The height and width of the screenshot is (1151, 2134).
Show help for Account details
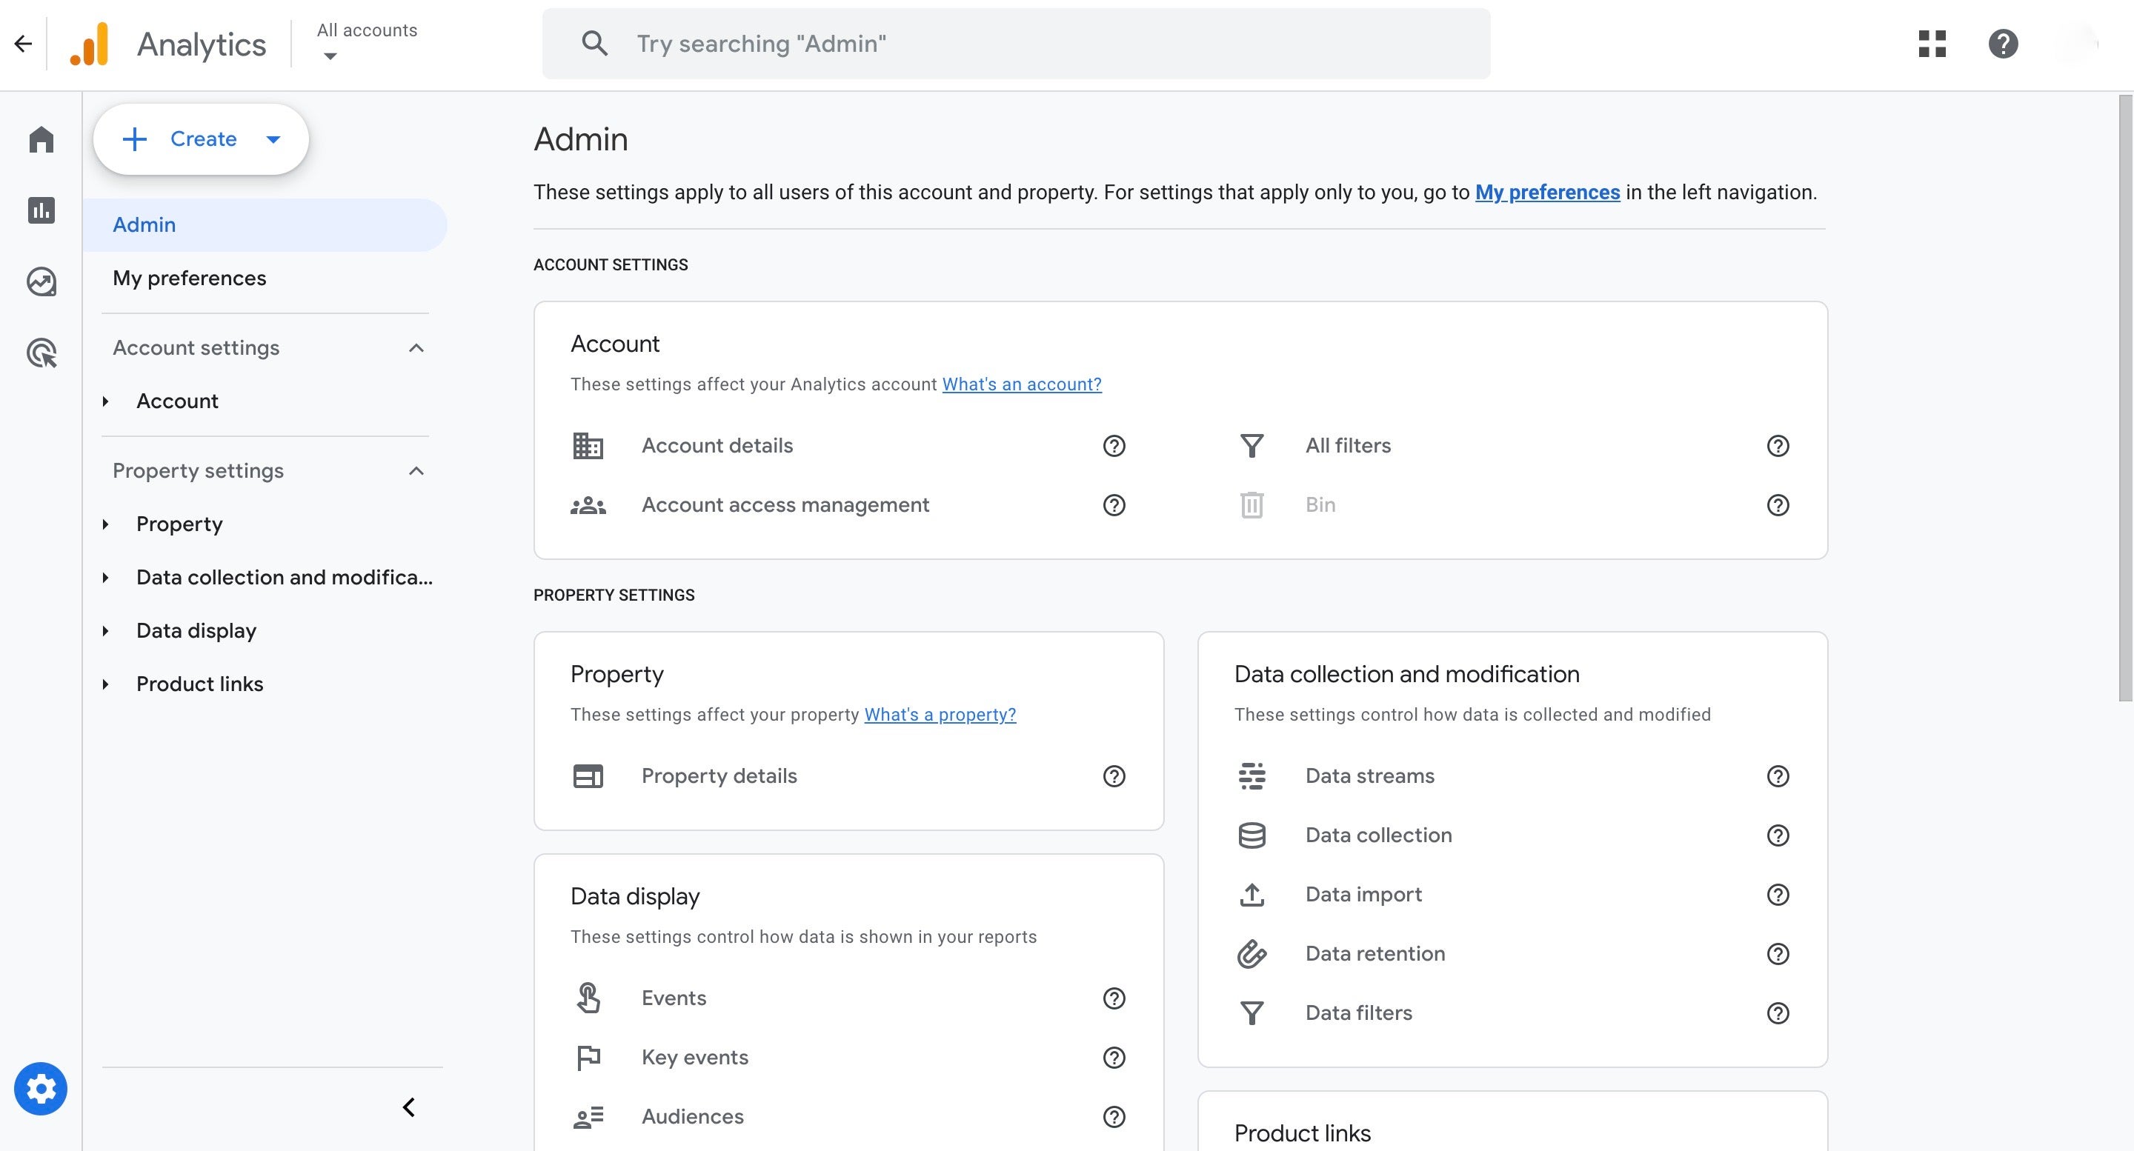1114,447
